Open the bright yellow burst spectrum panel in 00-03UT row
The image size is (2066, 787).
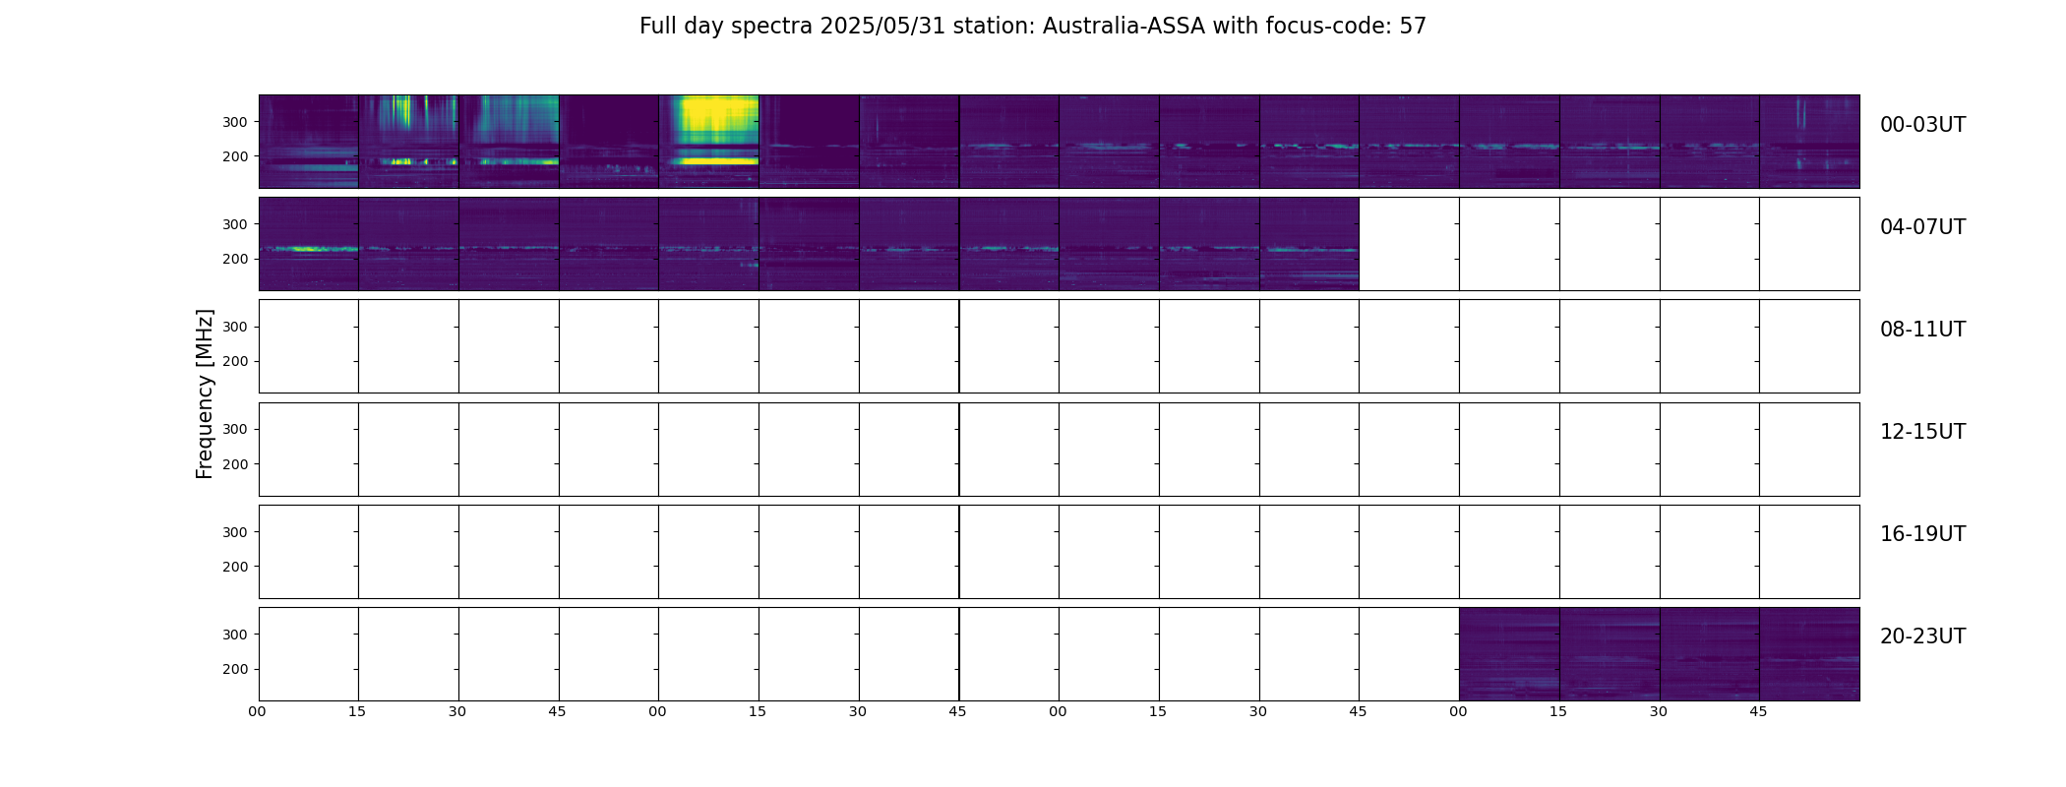pyautogui.click(x=708, y=142)
